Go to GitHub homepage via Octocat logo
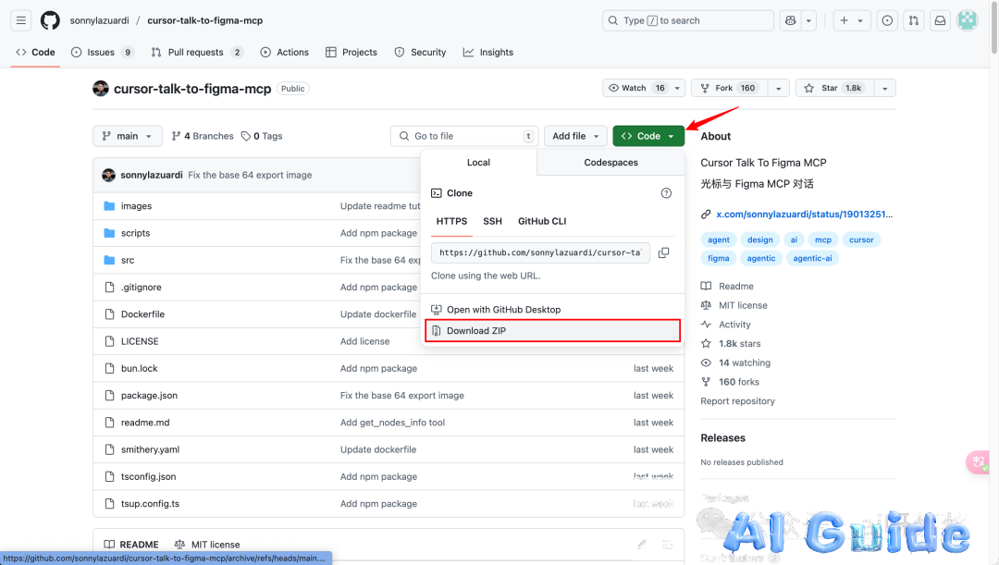Screen dimensions: 999x565 click(x=50, y=20)
